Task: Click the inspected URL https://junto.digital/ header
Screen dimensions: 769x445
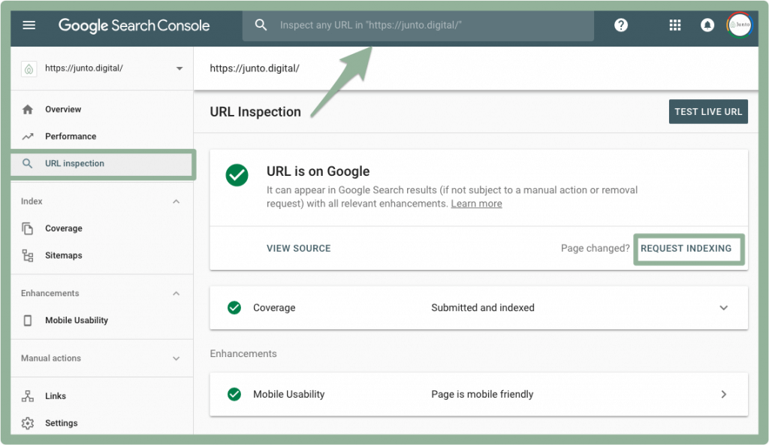Action: coord(255,68)
